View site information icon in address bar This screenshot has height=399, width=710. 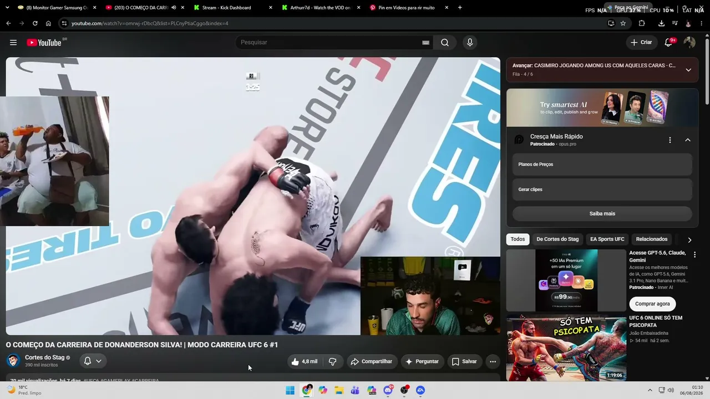pyautogui.click(x=64, y=23)
